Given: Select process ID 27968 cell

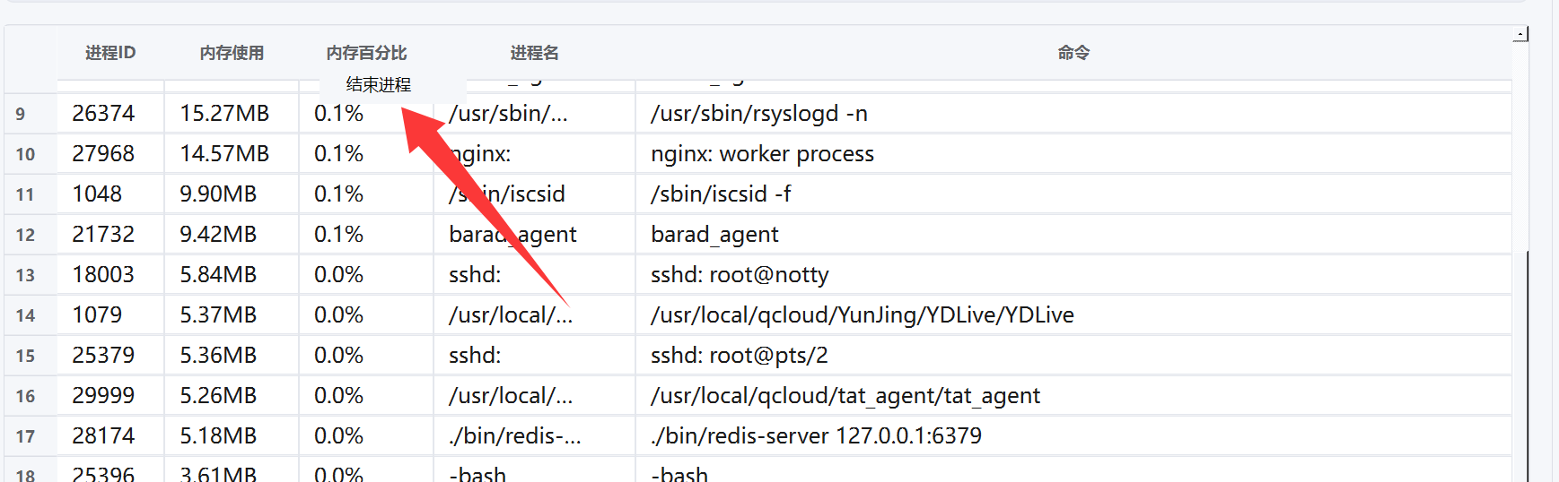Looking at the screenshot, I should pyautogui.click(x=110, y=154).
